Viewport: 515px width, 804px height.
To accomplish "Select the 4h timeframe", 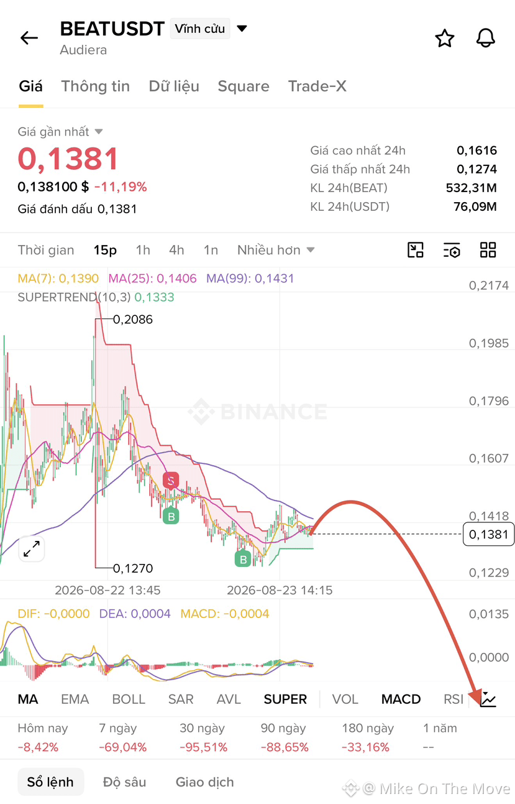I will click(176, 250).
